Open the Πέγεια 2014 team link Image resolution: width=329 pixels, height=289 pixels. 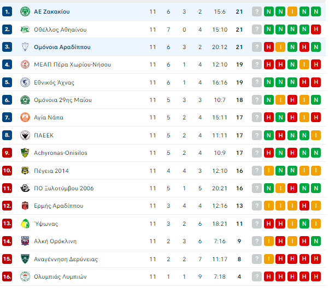tap(52, 171)
